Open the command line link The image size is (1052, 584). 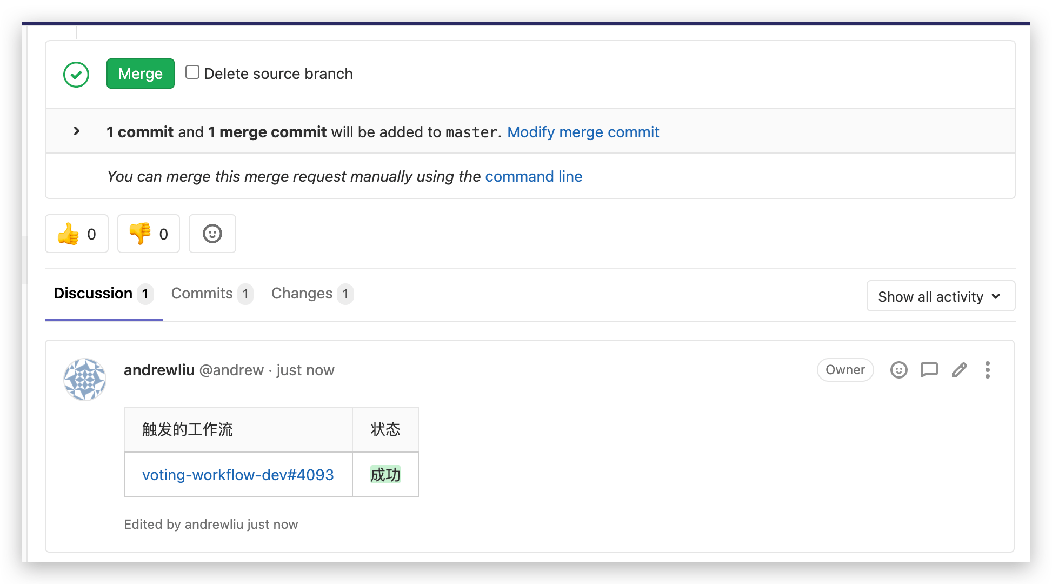tap(533, 176)
